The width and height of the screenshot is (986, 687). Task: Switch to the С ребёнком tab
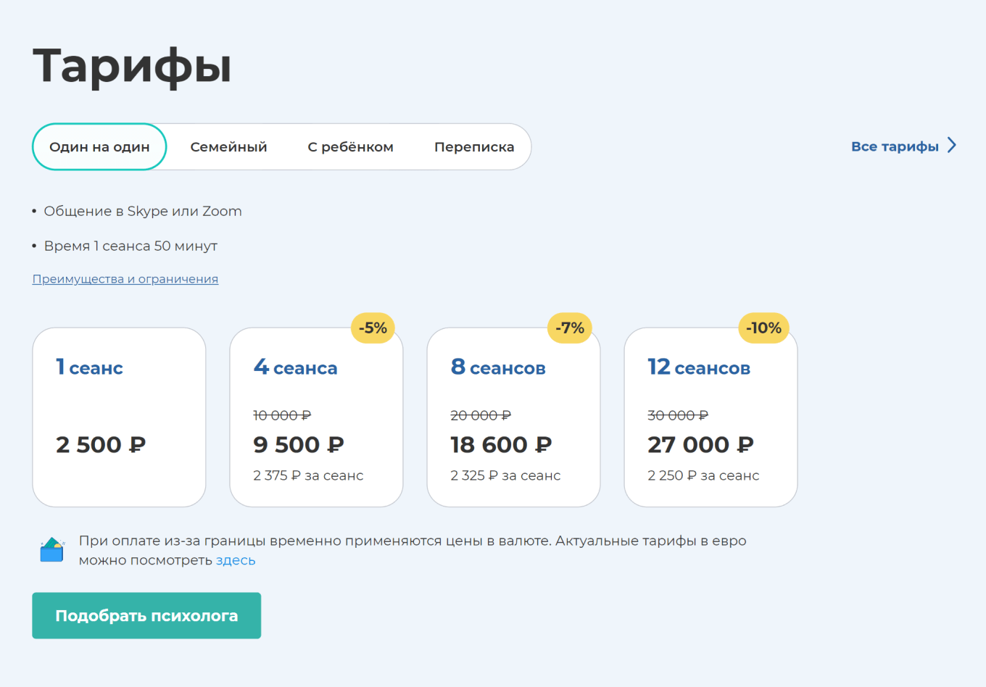pyautogui.click(x=351, y=146)
